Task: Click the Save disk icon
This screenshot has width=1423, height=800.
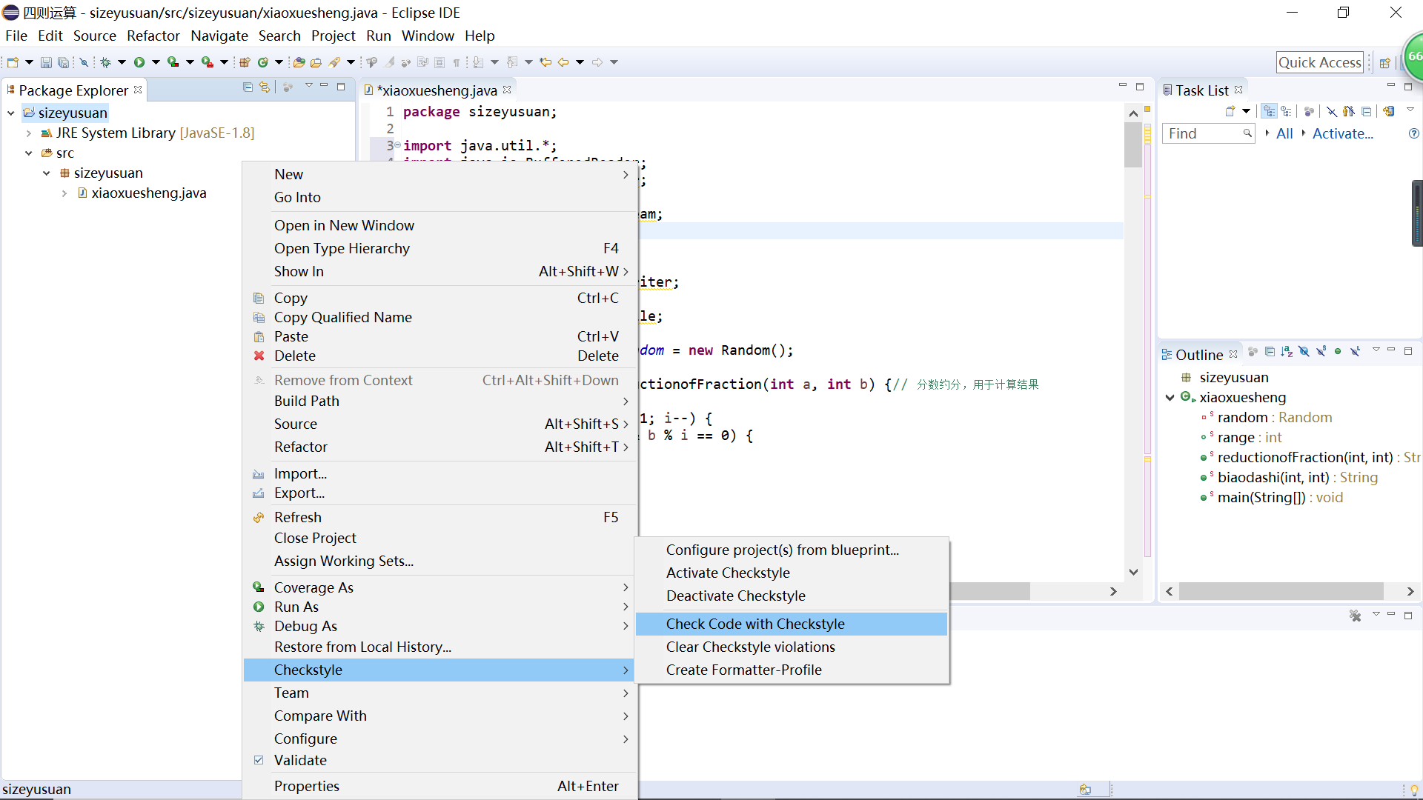Action: 46,62
